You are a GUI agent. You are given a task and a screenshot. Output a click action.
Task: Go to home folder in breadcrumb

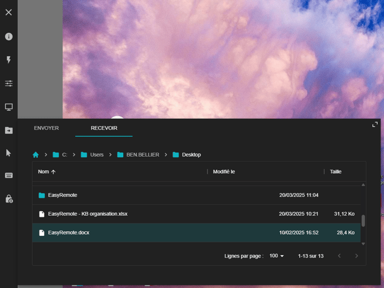coord(36,155)
